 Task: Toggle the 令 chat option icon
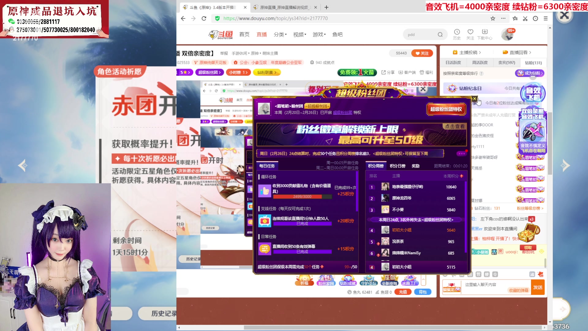tap(495, 274)
